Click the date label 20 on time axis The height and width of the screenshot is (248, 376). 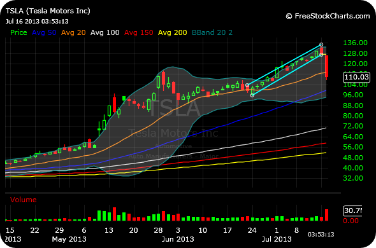[x=133, y=230]
